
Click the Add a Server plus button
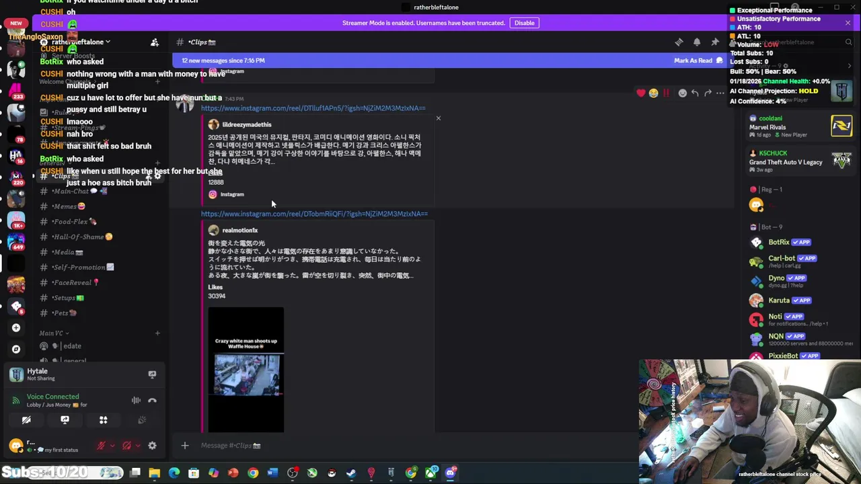click(x=16, y=328)
